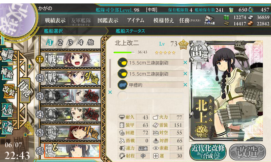Open the 任務 quest menu
This screenshot has width=271, height=162.
(x=190, y=21)
